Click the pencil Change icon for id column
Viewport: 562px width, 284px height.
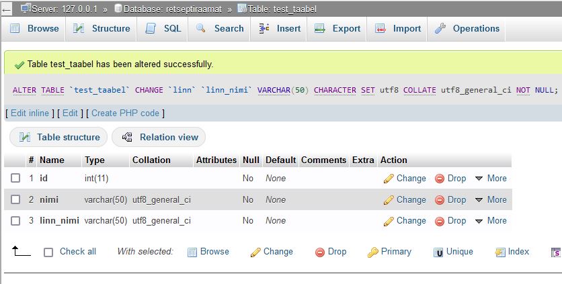tap(389, 179)
